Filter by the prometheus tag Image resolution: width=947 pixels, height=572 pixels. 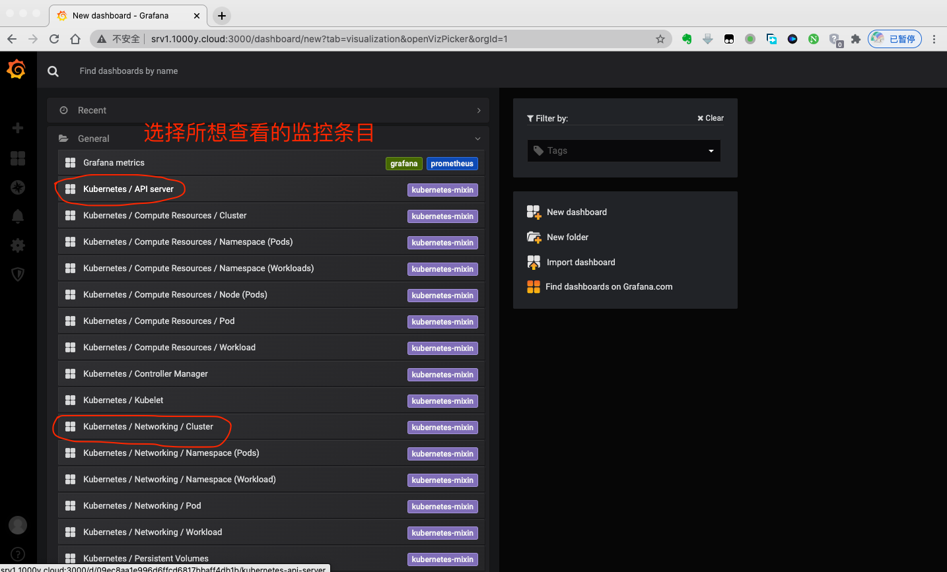point(452,164)
